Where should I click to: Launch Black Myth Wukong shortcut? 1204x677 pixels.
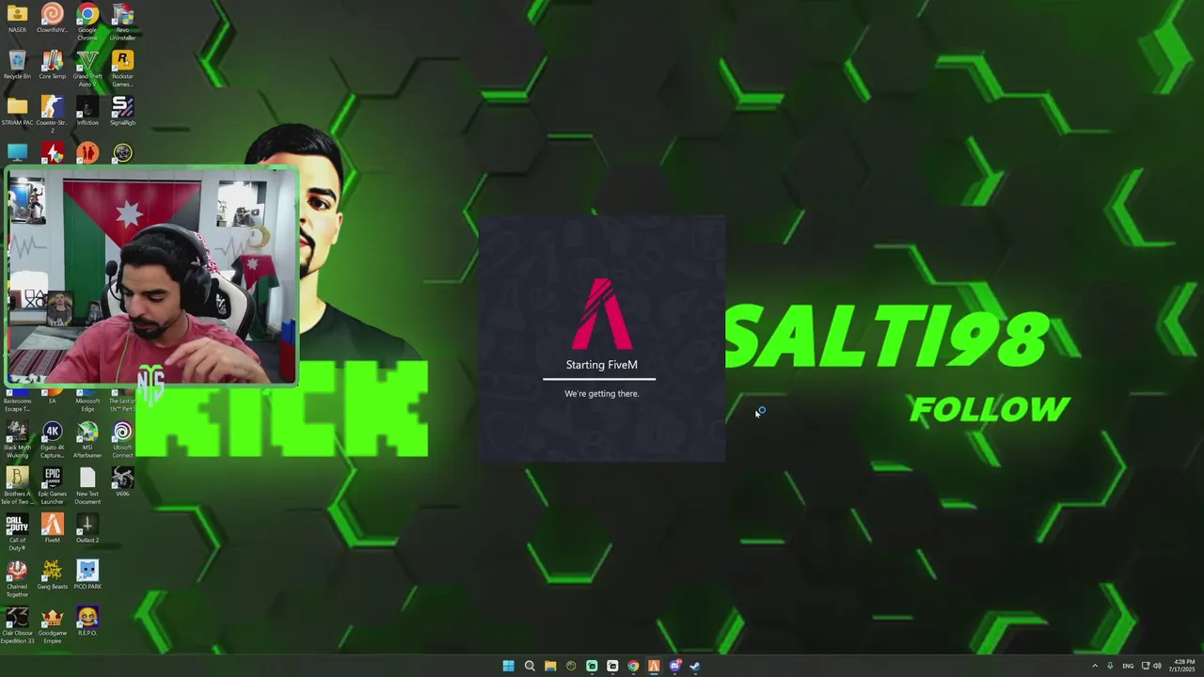tap(17, 439)
